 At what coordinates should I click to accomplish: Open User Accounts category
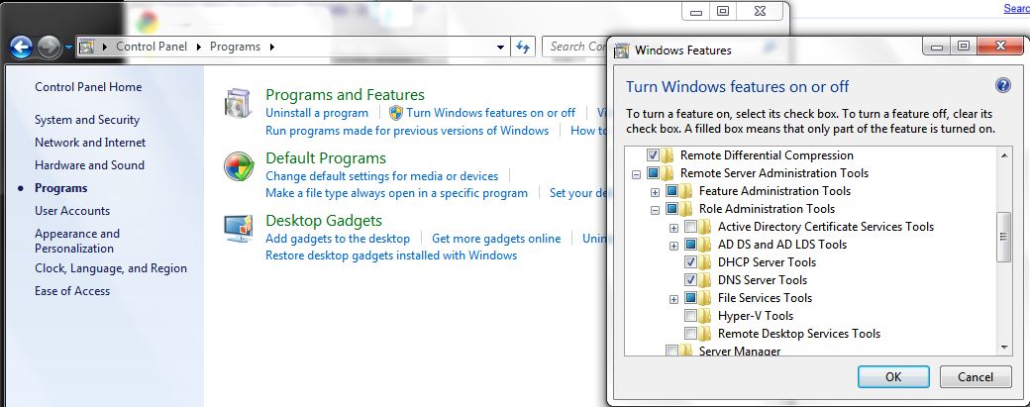click(x=72, y=211)
